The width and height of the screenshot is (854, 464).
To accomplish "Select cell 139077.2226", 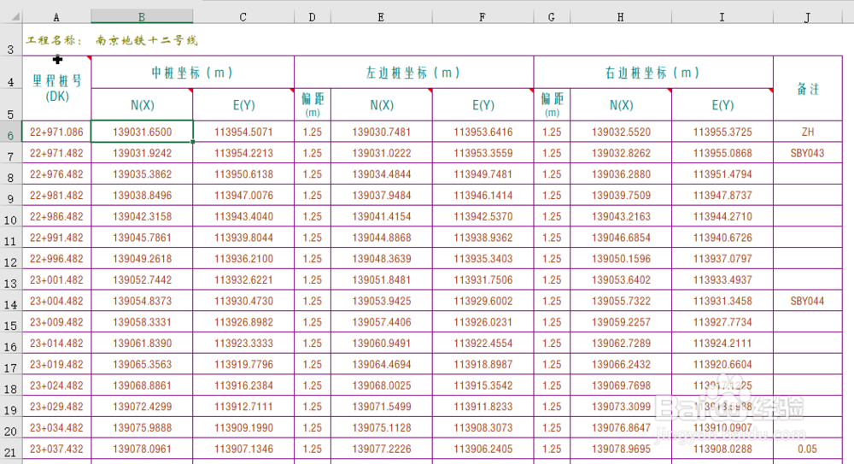I will click(382, 449).
